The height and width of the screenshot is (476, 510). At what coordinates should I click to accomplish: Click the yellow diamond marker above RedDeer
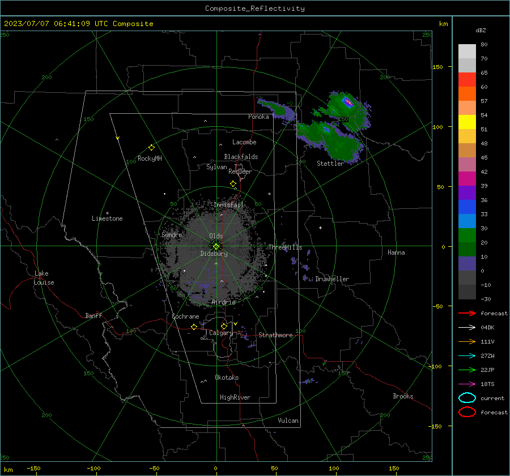pos(233,184)
